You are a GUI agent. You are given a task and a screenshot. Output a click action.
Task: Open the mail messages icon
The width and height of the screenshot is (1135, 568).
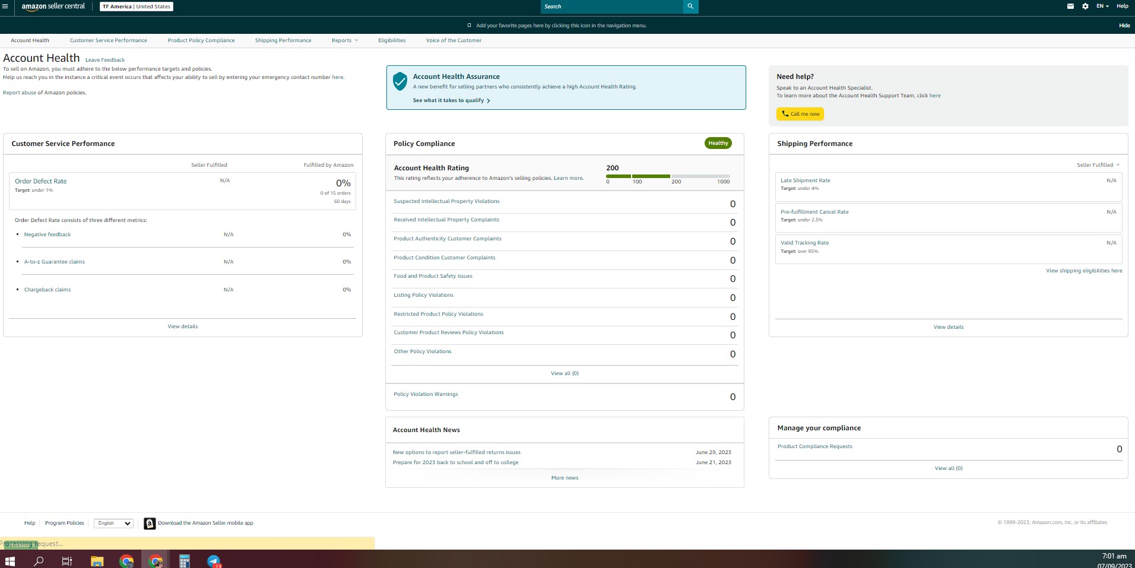click(1070, 7)
